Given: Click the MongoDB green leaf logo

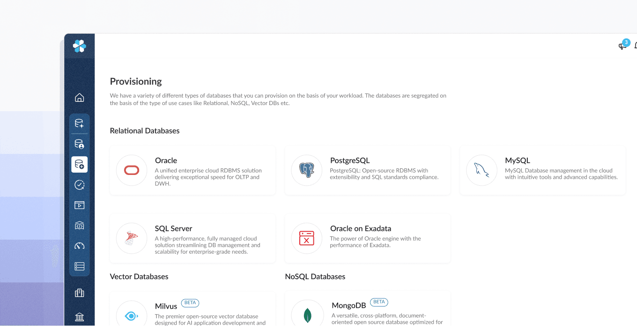Looking at the screenshot, I should coord(307,316).
